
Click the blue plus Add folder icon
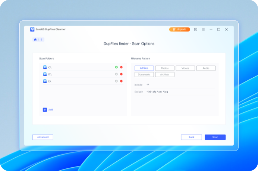click(45, 110)
